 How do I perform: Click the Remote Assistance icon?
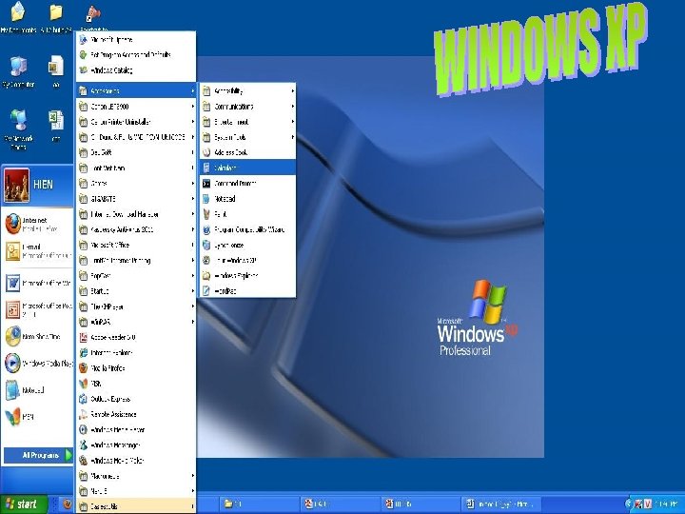click(x=83, y=414)
